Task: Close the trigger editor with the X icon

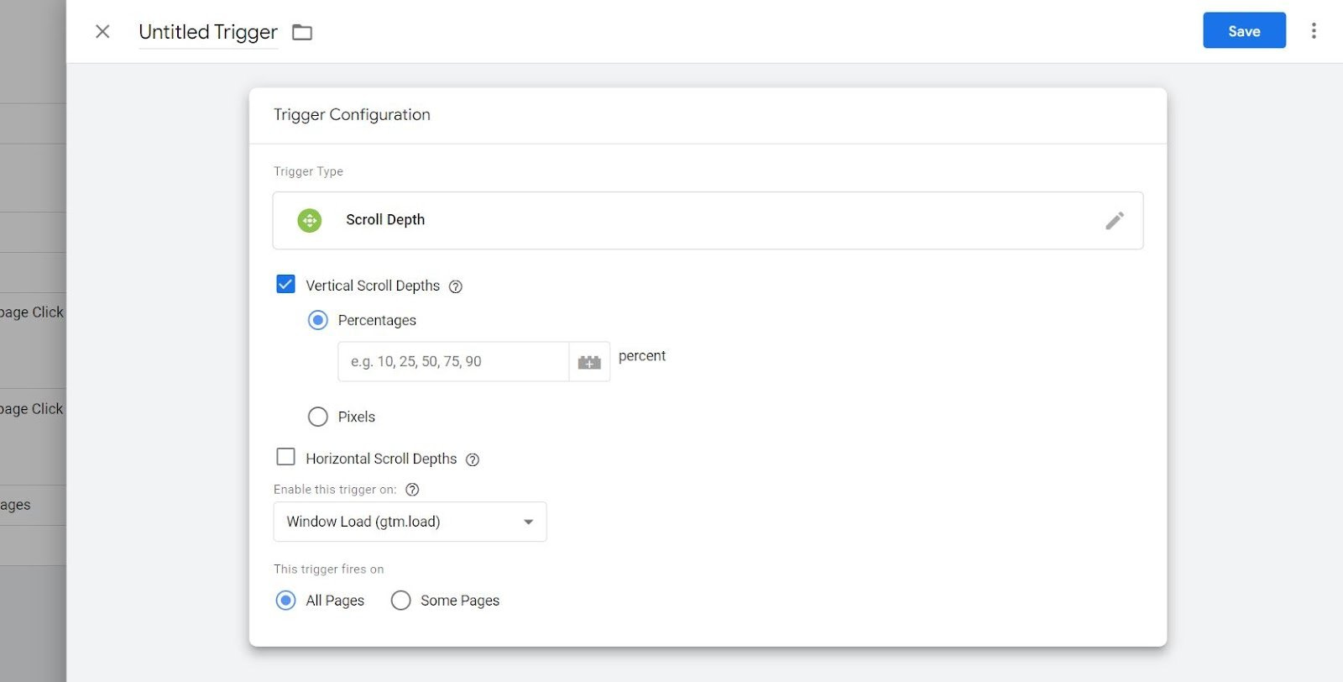Action: point(102,32)
